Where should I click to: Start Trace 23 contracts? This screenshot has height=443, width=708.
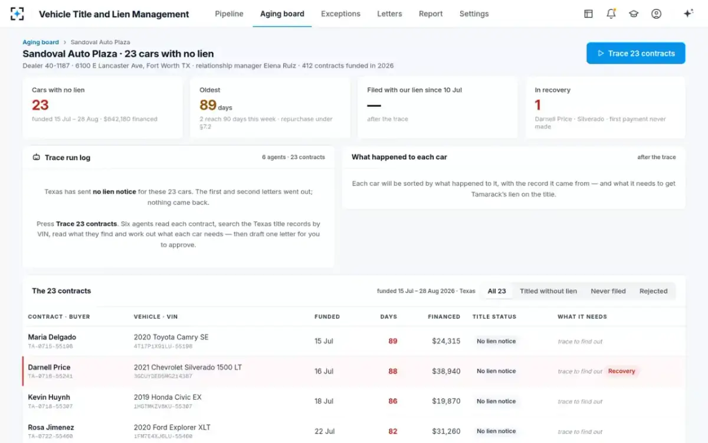pyautogui.click(x=635, y=53)
